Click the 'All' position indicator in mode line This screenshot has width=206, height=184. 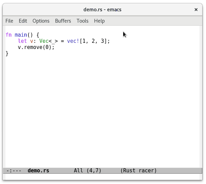[x=78, y=171]
